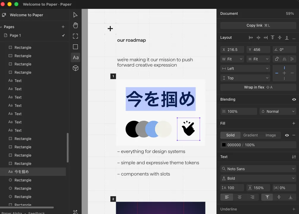299x214 pixels.
Task: Toggle Blending visibility eye icon
Action: point(294,99)
